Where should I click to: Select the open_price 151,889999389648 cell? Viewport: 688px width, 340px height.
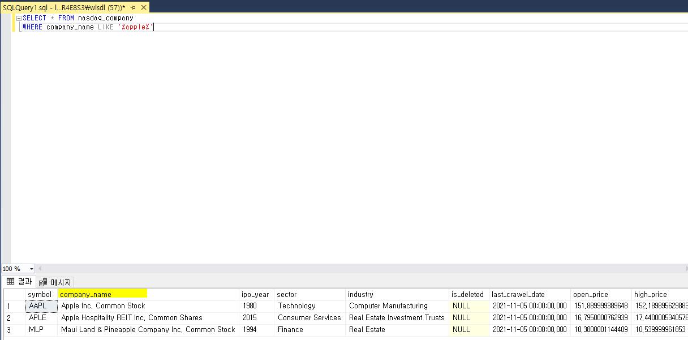click(601, 306)
